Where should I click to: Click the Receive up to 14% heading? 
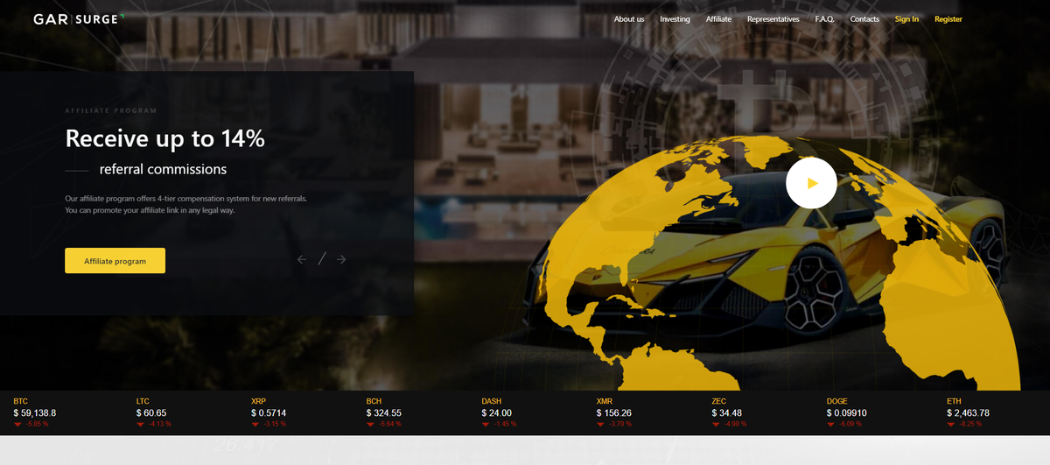coord(164,138)
